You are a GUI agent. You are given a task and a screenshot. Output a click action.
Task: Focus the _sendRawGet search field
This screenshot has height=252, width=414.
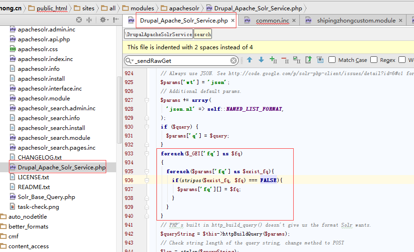tap(182, 61)
